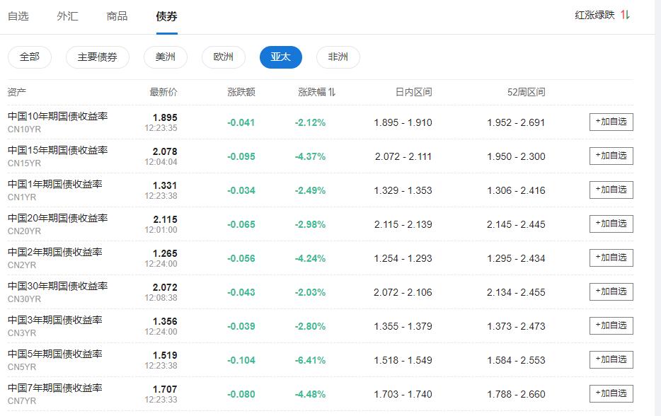Click 加自选 for CN15YR

611,156
